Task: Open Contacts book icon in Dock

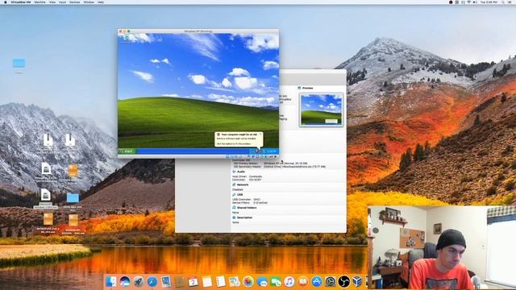Action: [x=180, y=281]
